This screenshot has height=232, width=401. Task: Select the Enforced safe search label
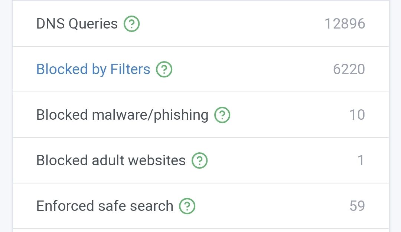click(x=105, y=206)
